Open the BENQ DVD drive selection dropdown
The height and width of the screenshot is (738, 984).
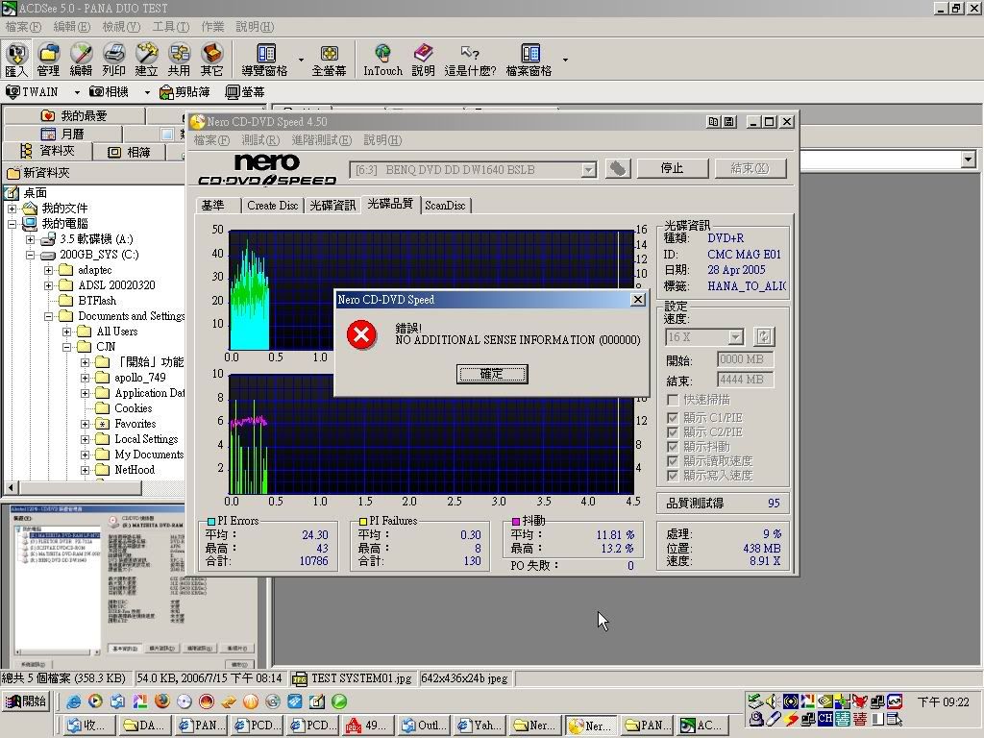[588, 170]
